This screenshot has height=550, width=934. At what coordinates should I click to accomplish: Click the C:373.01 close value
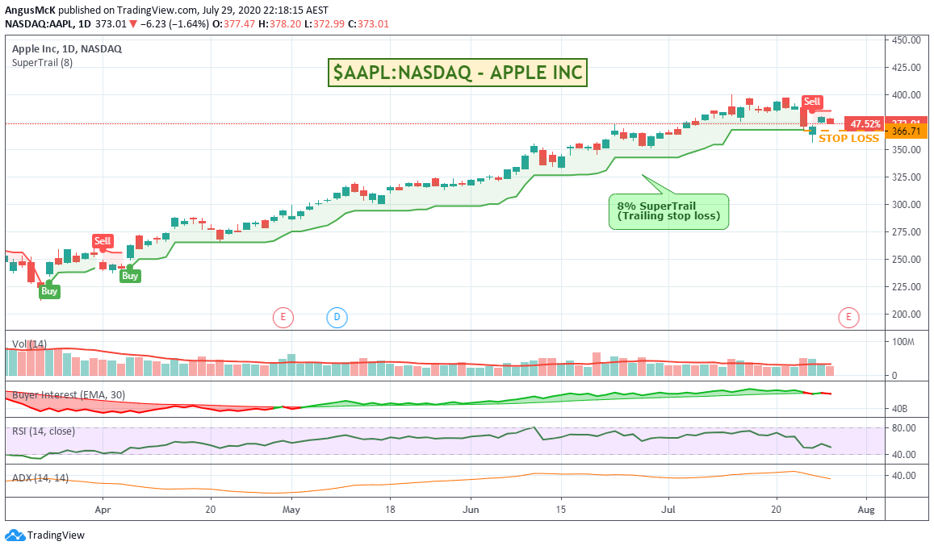[x=368, y=24]
